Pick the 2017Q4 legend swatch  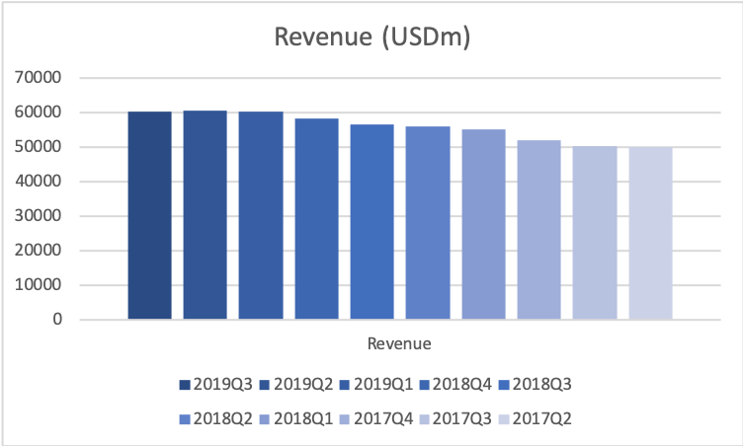click(345, 419)
